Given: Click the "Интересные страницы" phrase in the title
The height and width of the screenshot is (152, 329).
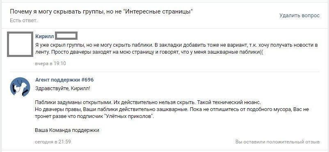Looking at the screenshot, I should click(158, 11).
